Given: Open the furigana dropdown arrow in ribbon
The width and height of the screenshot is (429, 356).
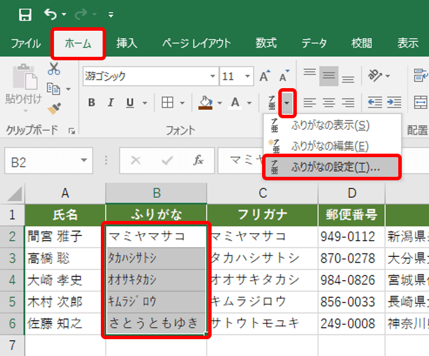Looking at the screenshot, I should [287, 103].
